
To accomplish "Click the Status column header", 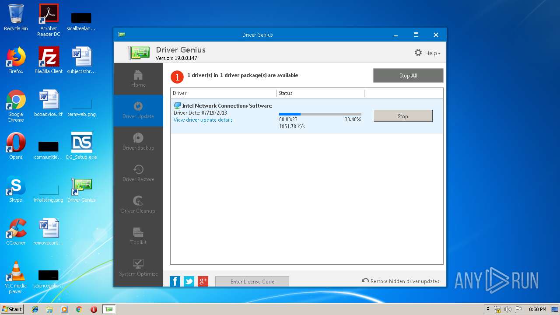I will tap(320, 93).
